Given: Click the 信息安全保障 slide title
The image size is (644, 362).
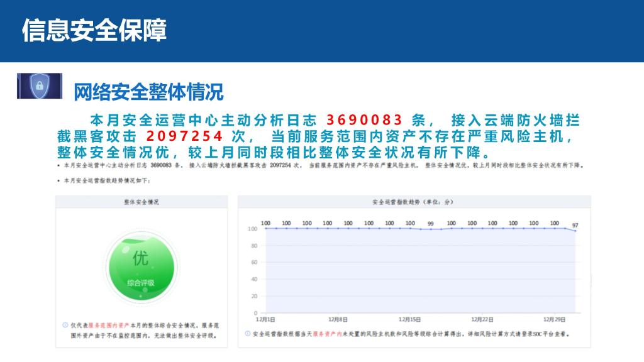Looking at the screenshot, I should coord(94,31).
